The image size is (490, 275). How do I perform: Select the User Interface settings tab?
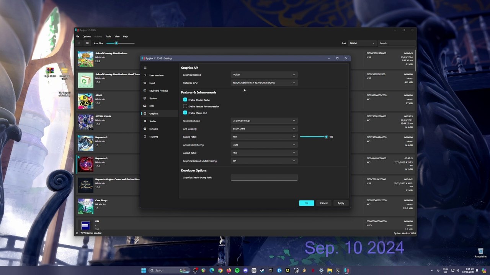pyautogui.click(x=159, y=75)
